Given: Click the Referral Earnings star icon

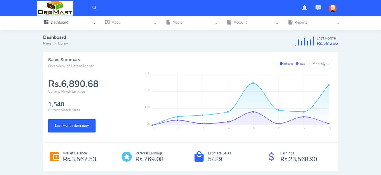Looking at the screenshot, I should 127,157.
